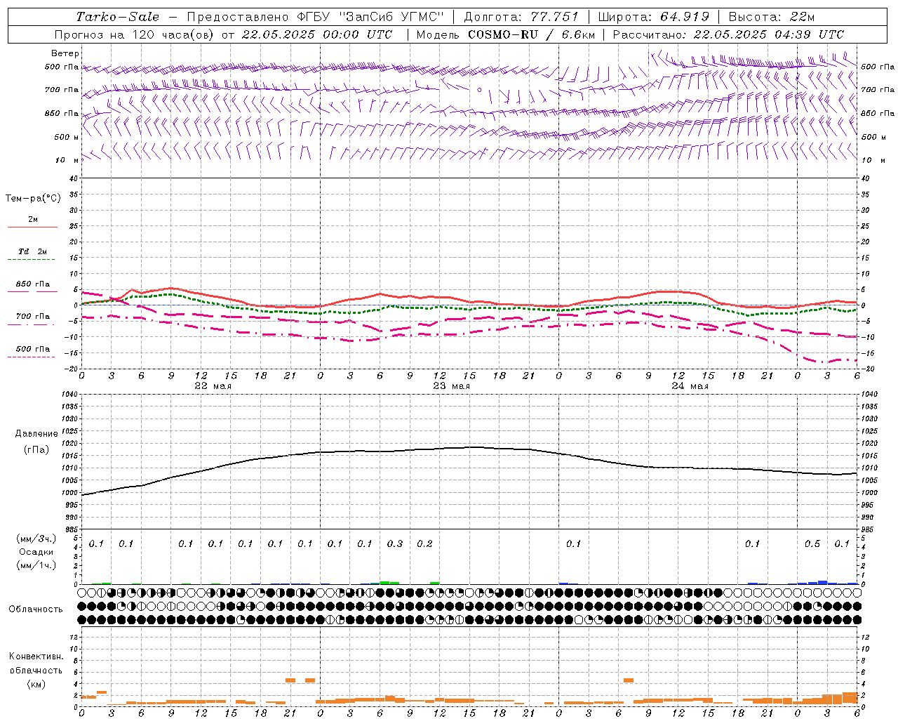The image size is (898, 719).
Task: Click the 0.5 precipitation value
Action: click(812, 543)
